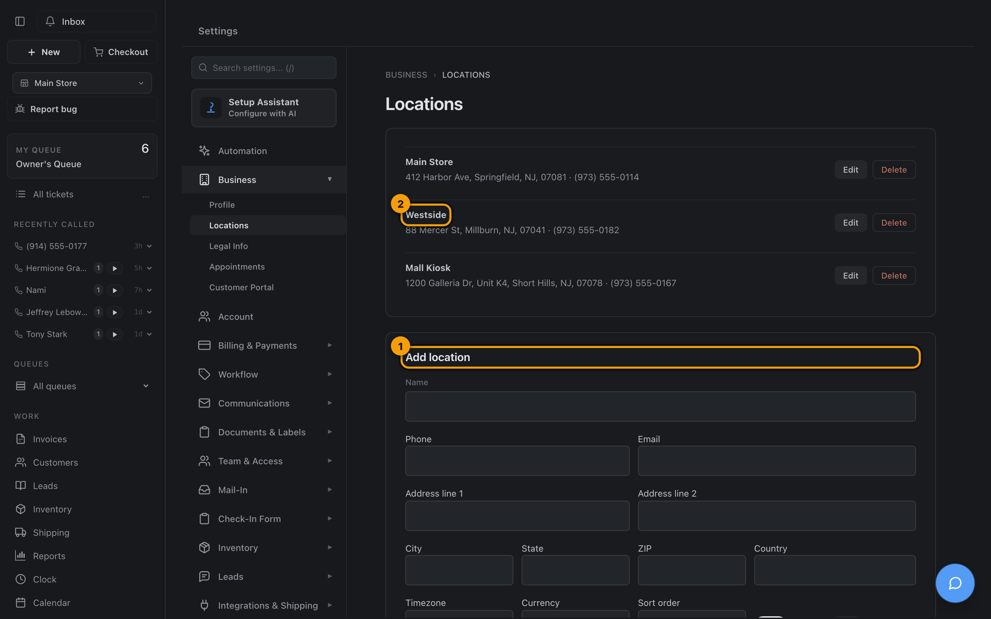Play Hermione Gra... call recording
Screen dimensions: 991x619
point(115,268)
